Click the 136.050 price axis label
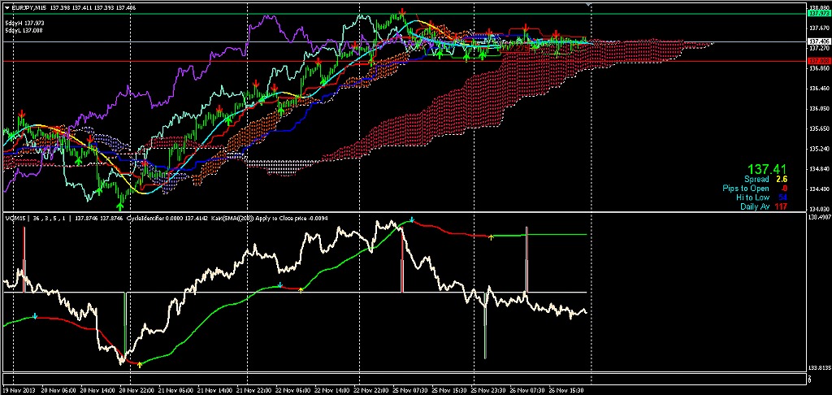The height and width of the screenshot is (395, 832). coord(817,108)
